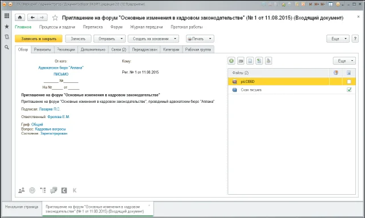Click the M- icon in title bar
This screenshot has height=218, width=365.
point(323,5)
